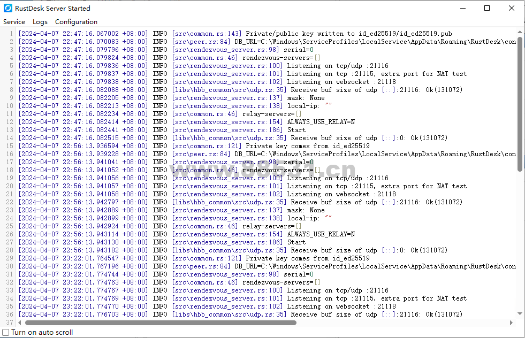This screenshot has height=338, width=525.
Task: Maximize the RustDesk Server window
Action: point(487,8)
